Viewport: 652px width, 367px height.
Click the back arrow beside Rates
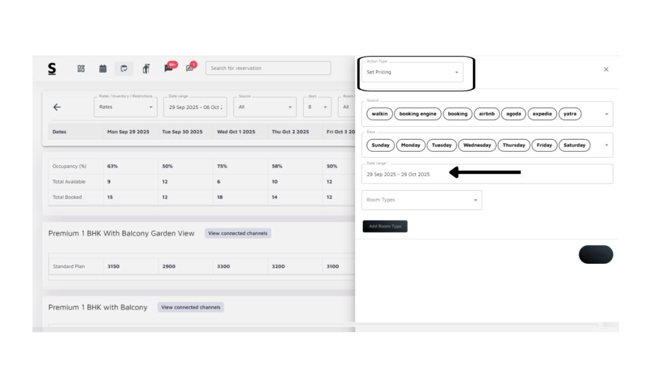click(x=57, y=107)
